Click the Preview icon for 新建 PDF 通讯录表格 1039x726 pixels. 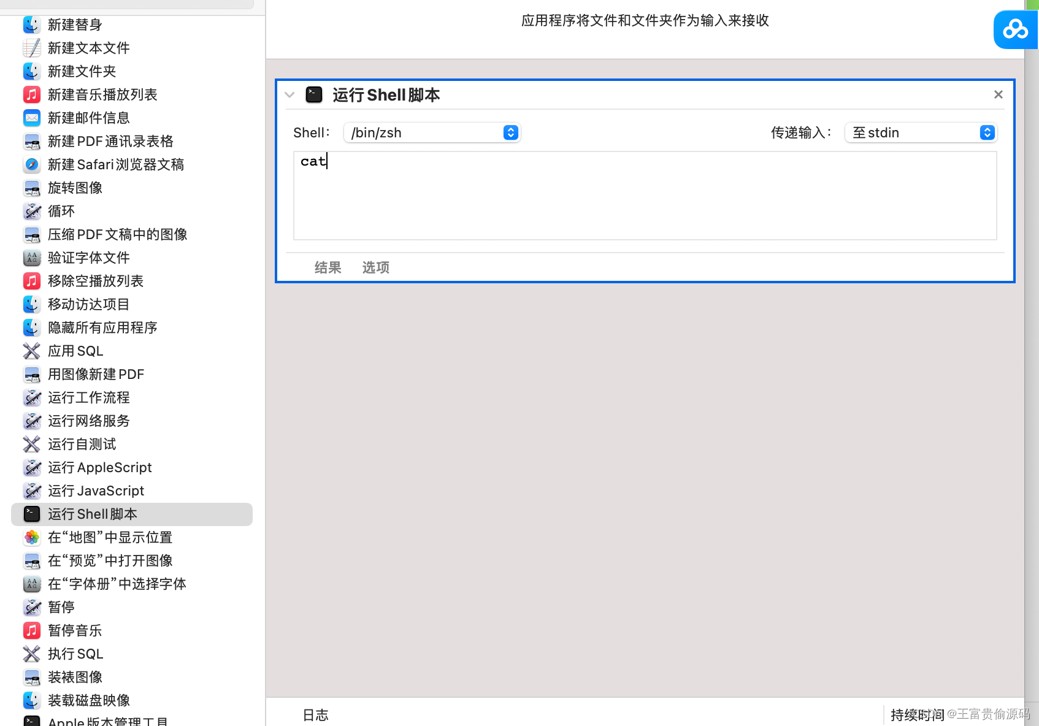(x=32, y=141)
